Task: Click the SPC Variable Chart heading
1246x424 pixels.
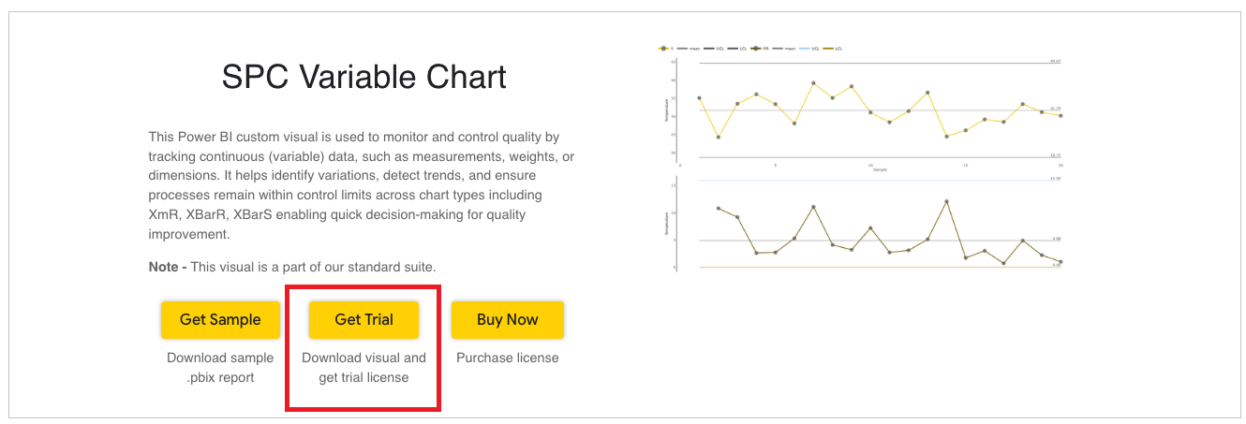Action: 363,77
